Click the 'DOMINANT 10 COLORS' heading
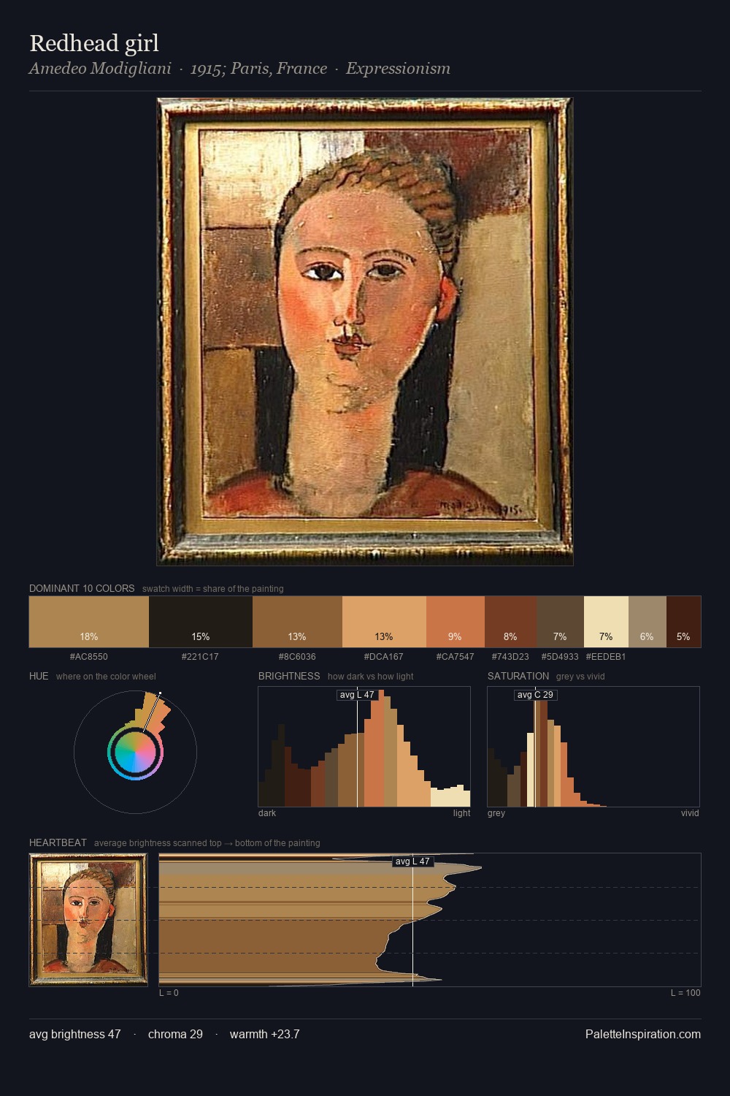 pyautogui.click(x=82, y=588)
